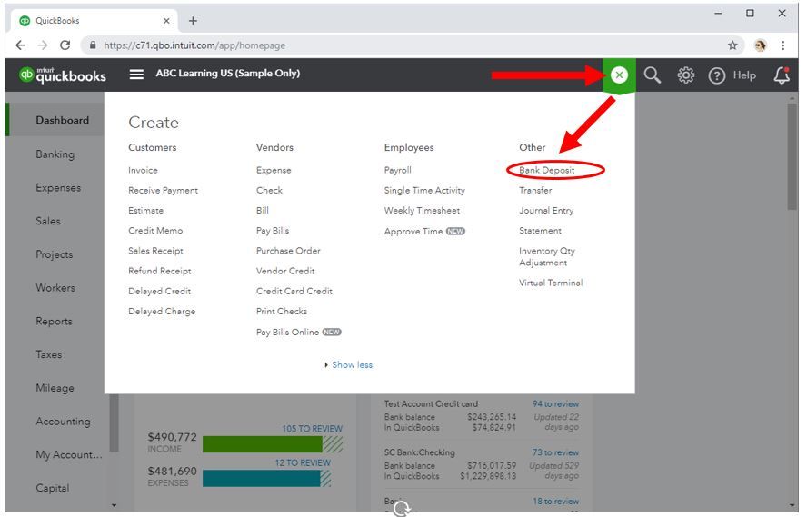The image size is (807, 517).
Task: Reload the browser page
Action: 65,45
